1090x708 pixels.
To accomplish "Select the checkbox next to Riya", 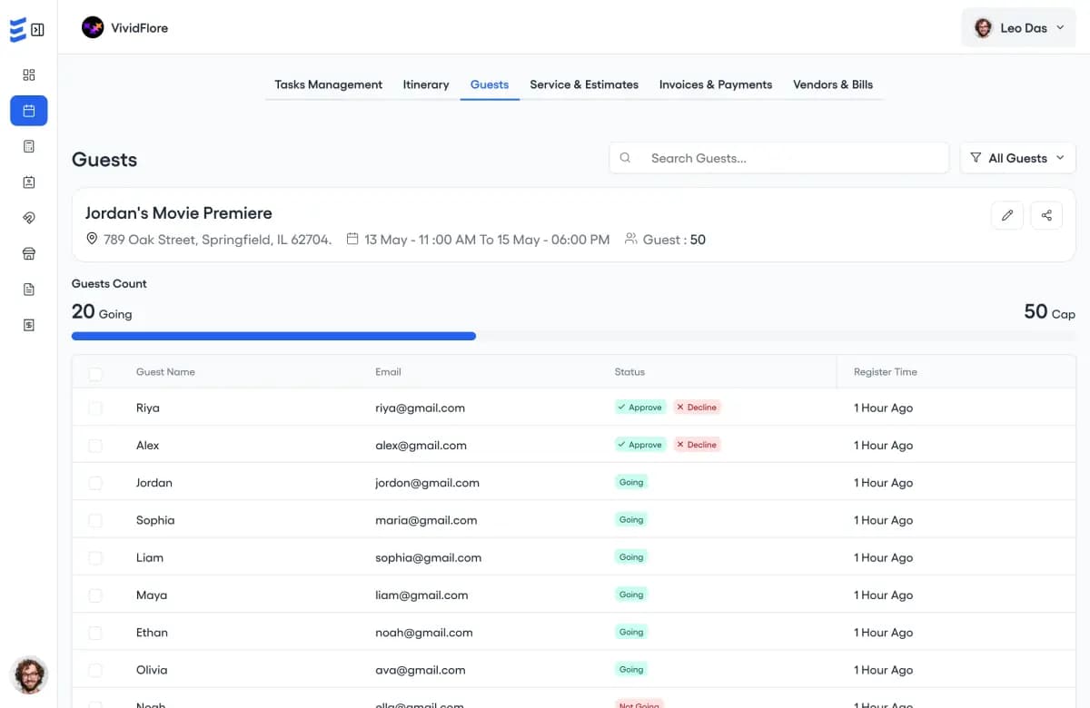I will tap(96, 408).
